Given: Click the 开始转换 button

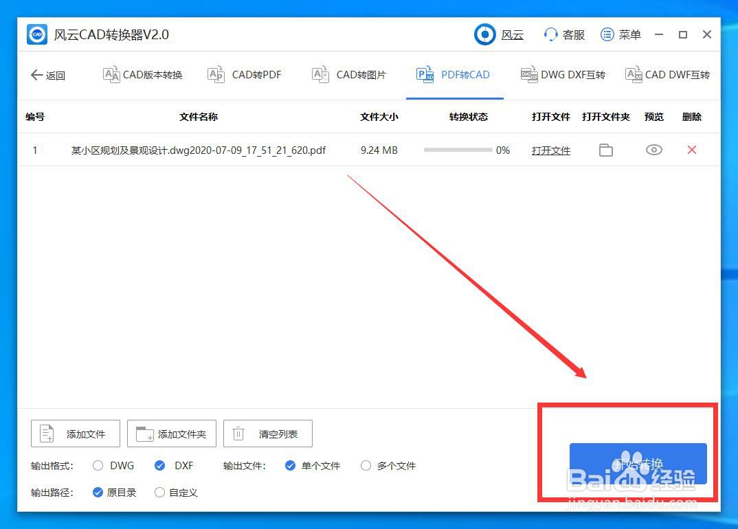Looking at the screenshot, I should pyautogui.click(x=638, y=465).
